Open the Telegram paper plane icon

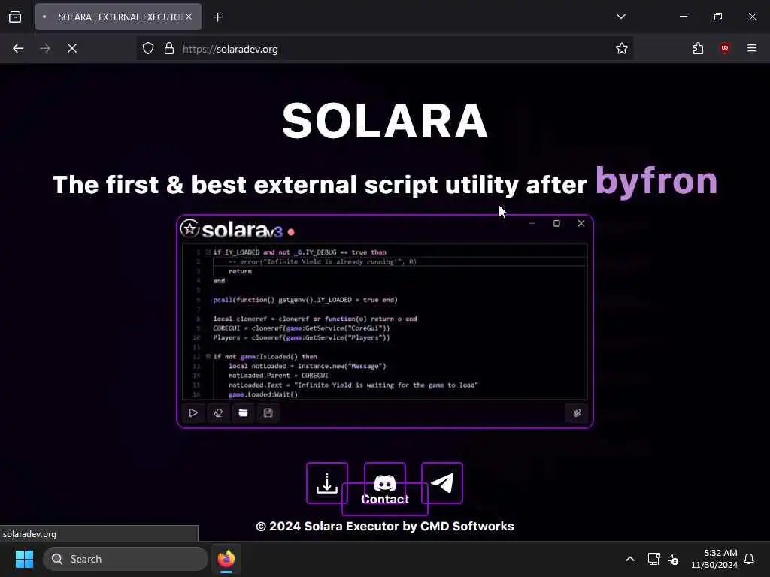(x=442, y=483)
